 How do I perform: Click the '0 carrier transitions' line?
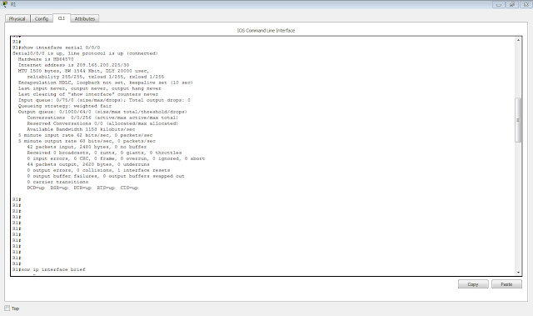click(x=57, y=182)
